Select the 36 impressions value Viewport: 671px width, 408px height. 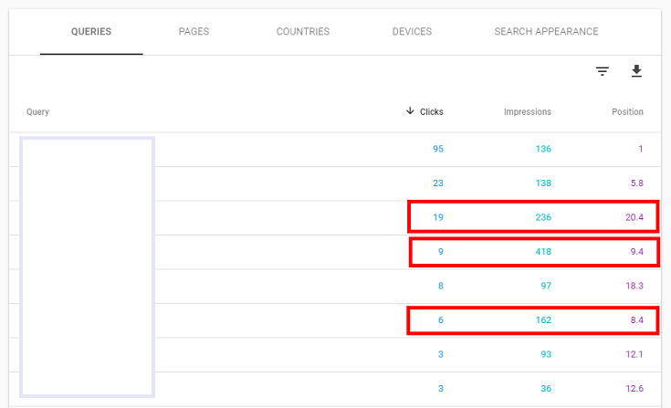point(546,388)
